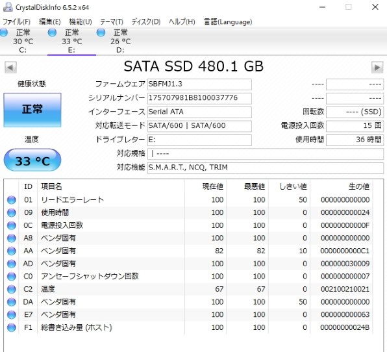Open the ファイル(F) menu
The image size is (387, 352).
pyautogui.click(x=16, y=21)
